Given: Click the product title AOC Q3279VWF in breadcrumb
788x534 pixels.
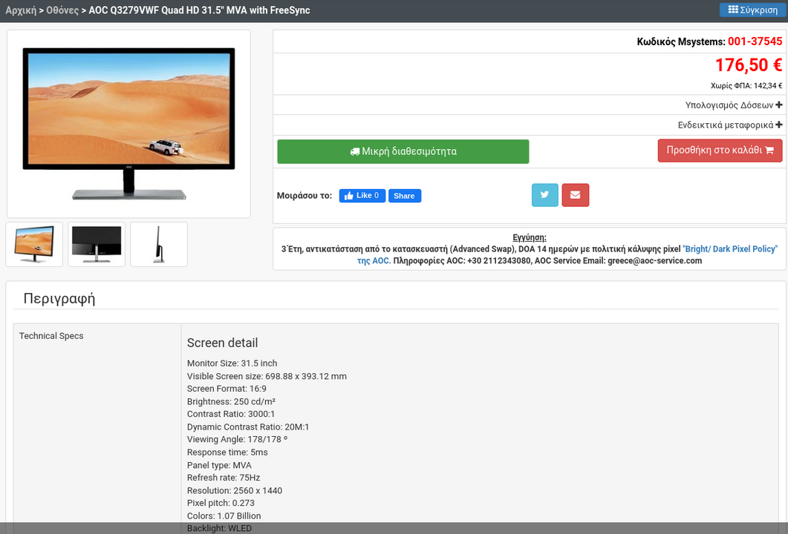Looking at the screenshot, I should tap(200, 10).
